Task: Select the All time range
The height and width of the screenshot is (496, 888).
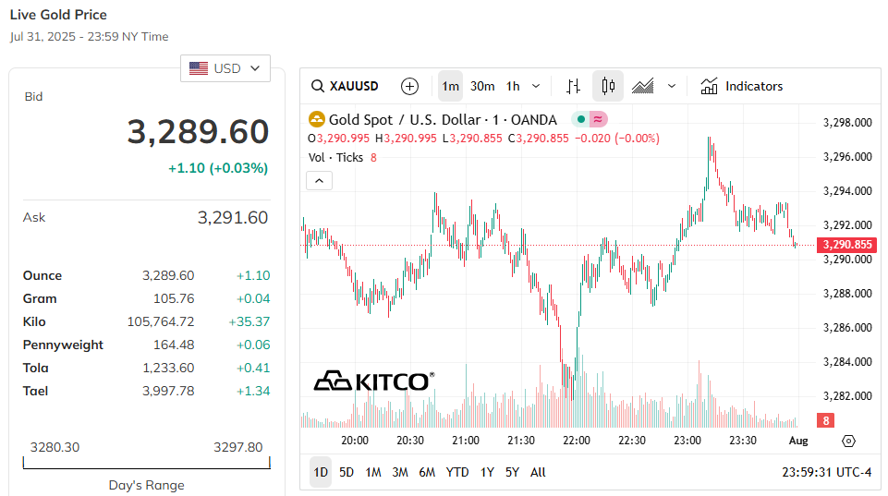Action: (x=538, y=472)
